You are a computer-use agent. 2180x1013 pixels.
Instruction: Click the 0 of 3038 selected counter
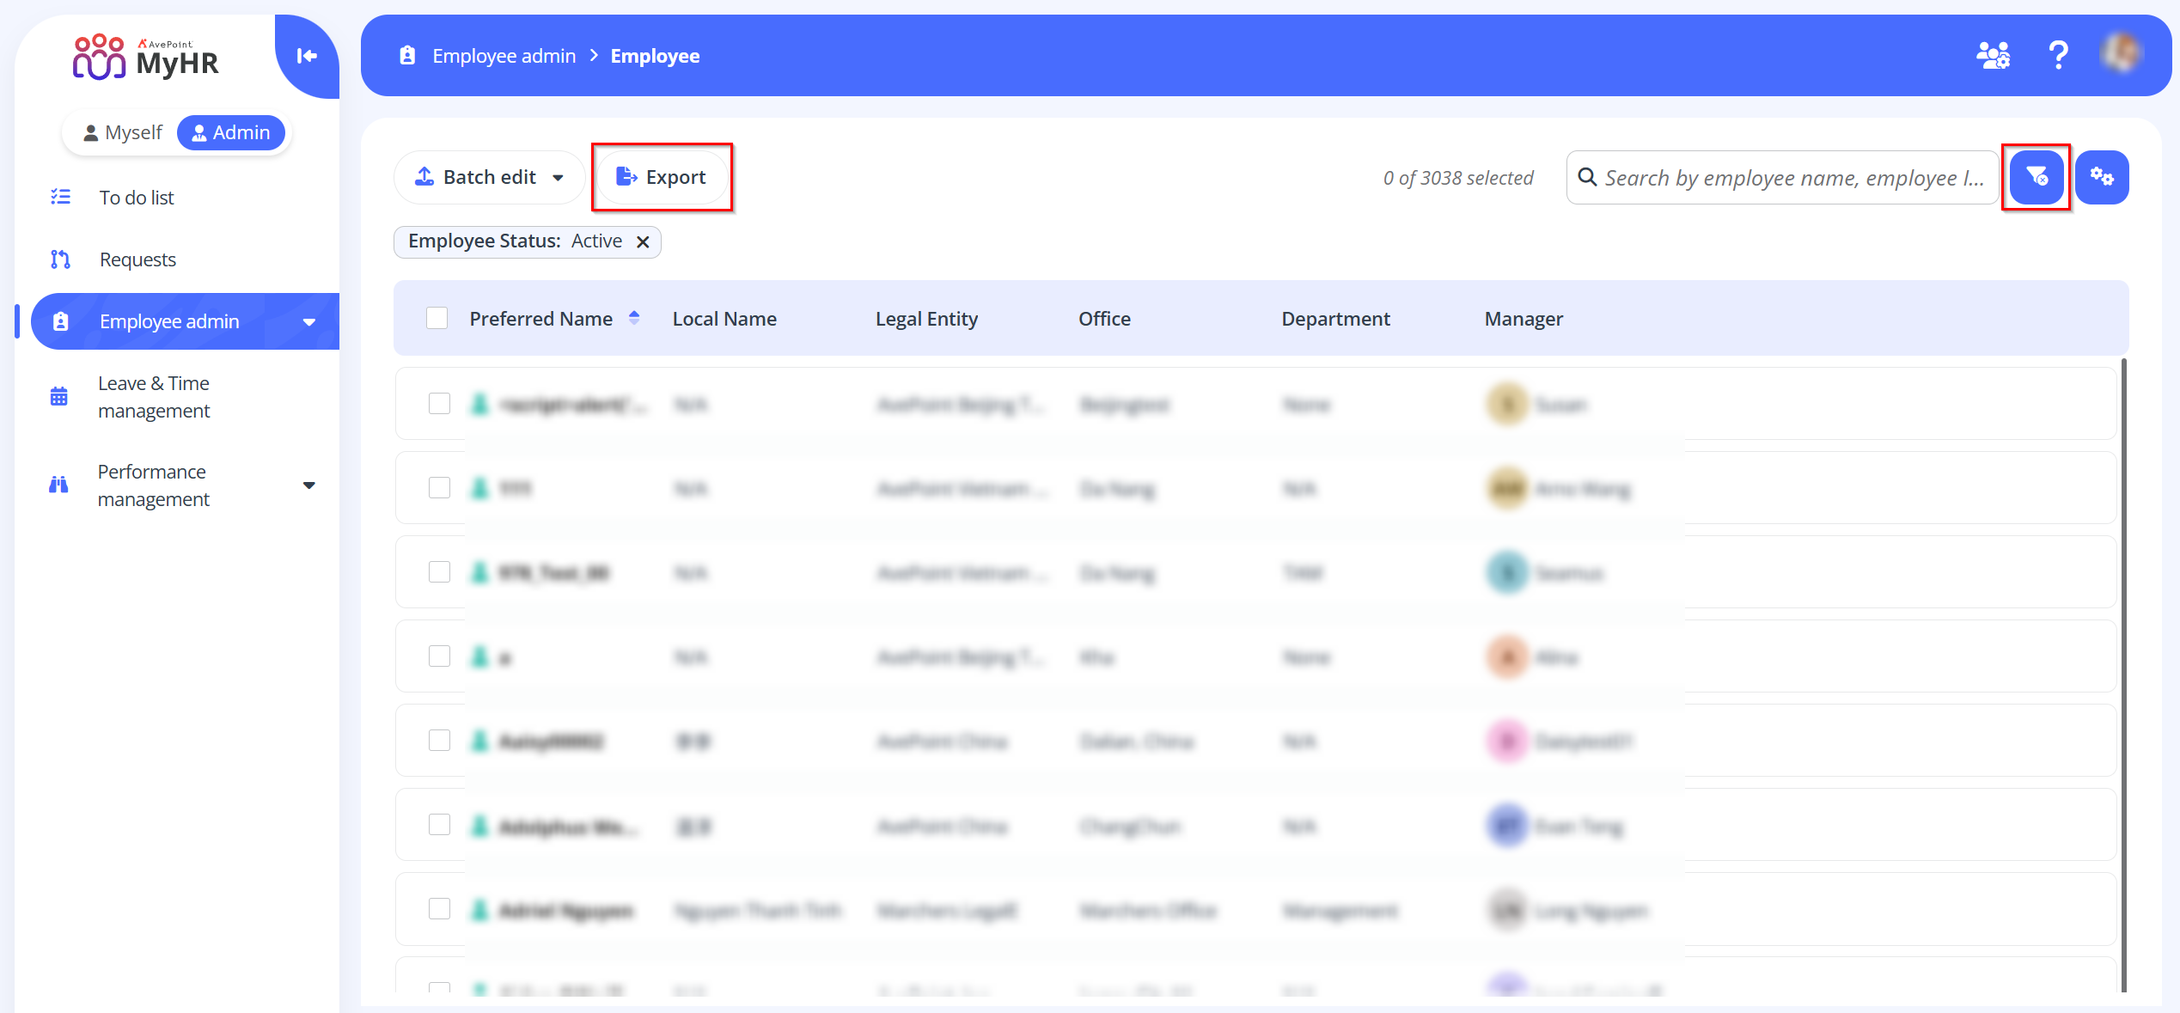(1457, 178)
